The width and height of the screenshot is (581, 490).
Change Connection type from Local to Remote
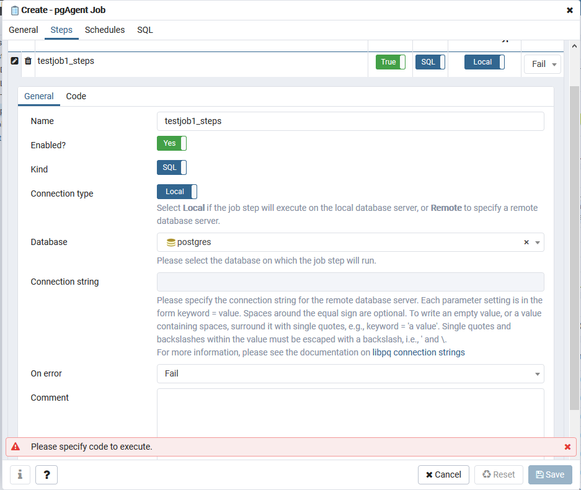click(x=177, y=192)
